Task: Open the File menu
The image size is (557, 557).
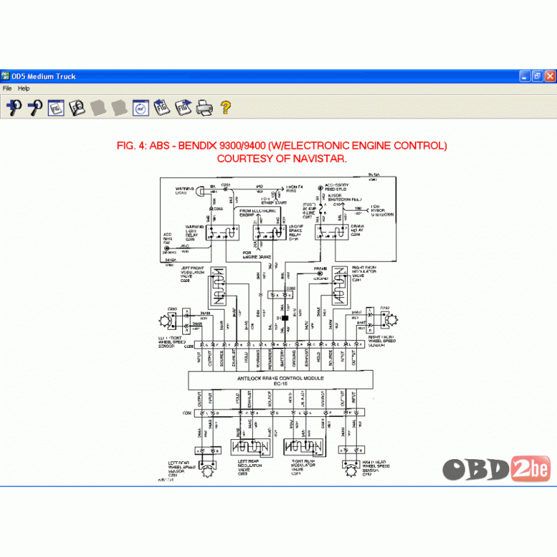Action: click(7, 89)
